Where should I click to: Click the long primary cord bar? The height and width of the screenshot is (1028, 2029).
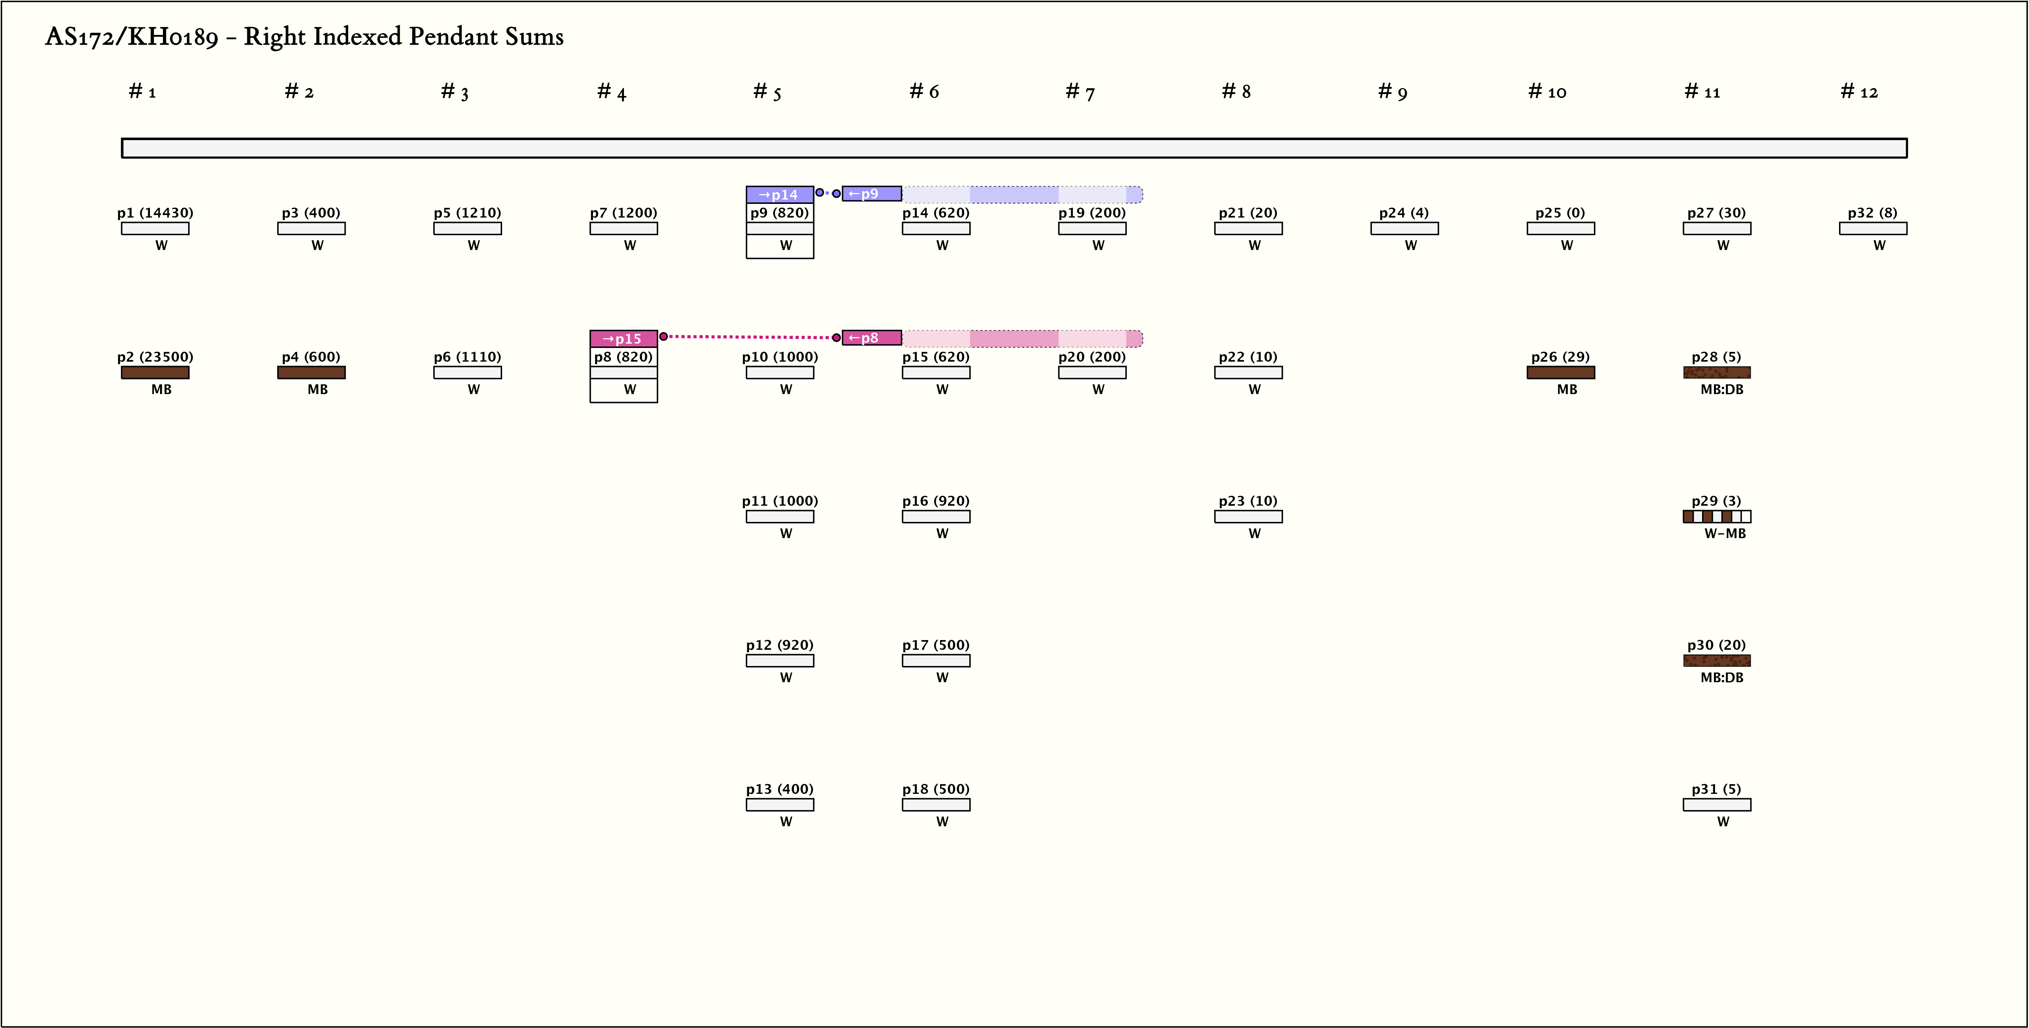point(1014,148)
